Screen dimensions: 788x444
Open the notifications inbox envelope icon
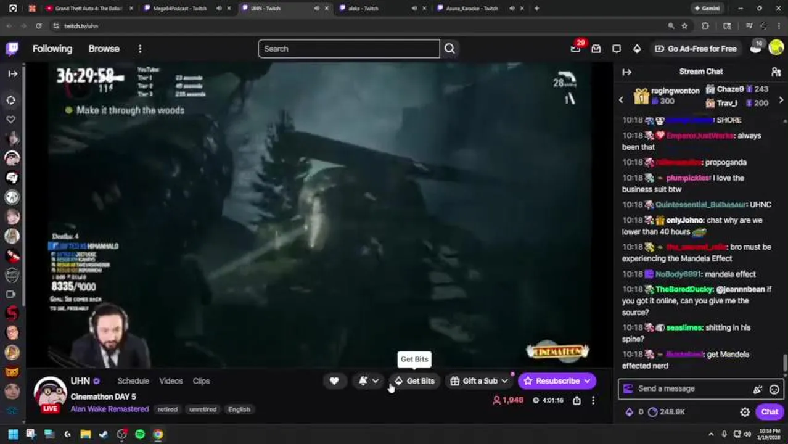pos(596,49)
